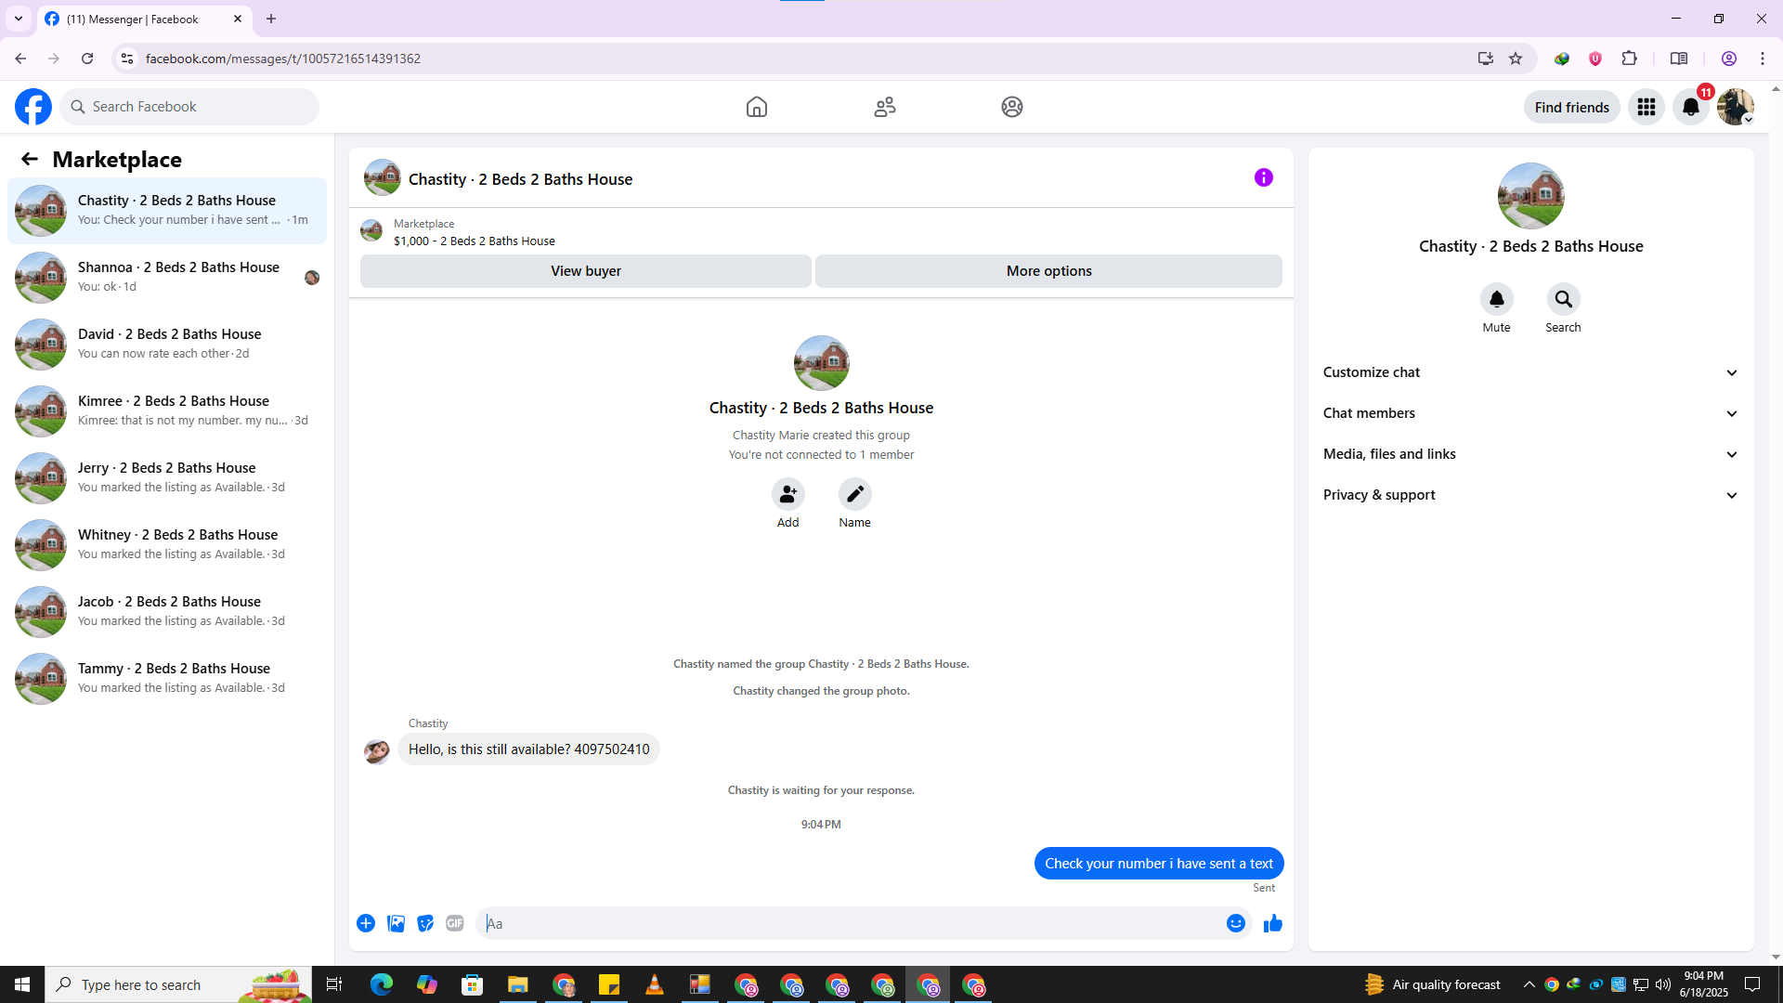
Task: Click Chastity's avatar beside her message
Action: (x=377, y=750)
